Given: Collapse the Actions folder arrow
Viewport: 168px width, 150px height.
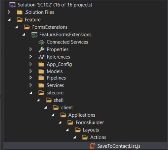Looking at the screenshot, I should (x=75, y=137).
